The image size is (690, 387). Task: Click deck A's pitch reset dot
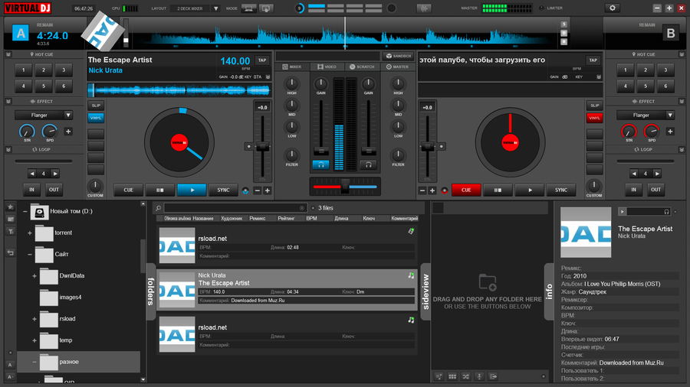coord(248,147)
